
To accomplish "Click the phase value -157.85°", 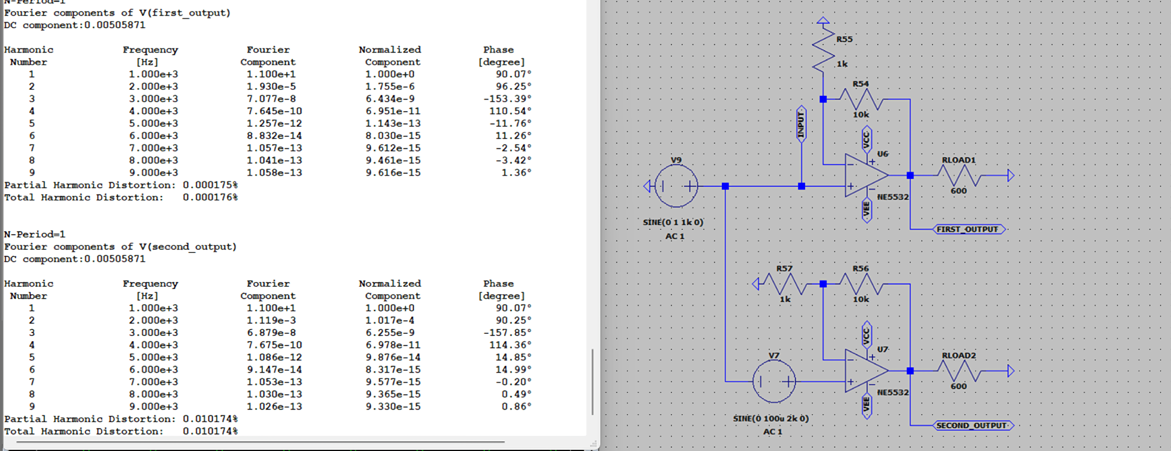I will (x=507, y=332).
